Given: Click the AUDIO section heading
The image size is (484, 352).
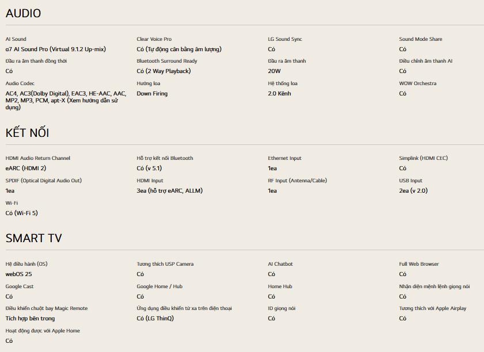Looking at the screenshot, I should tap(23, 13).
